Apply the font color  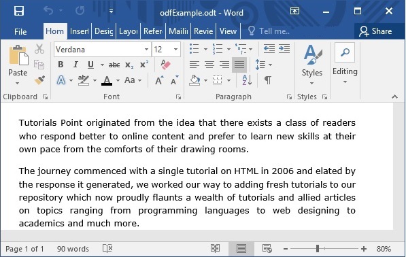pyautogui.click(x=107, y=80)
